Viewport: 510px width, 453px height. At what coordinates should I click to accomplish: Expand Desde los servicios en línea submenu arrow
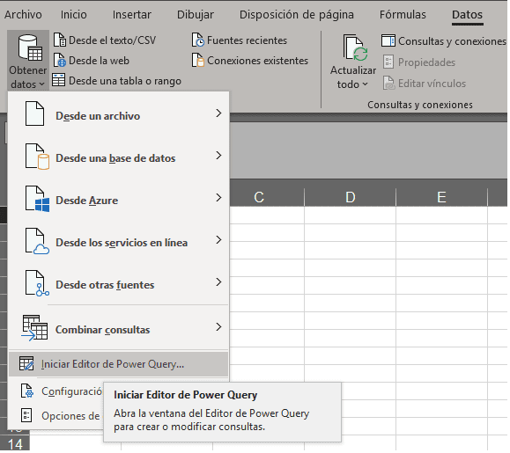[x=219, y=240]
